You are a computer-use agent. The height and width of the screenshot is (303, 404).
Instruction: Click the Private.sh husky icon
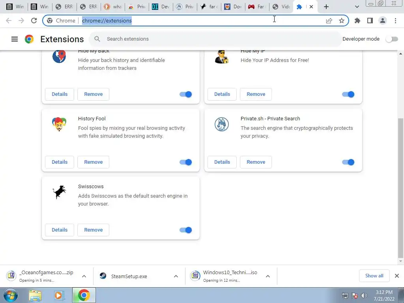222,124
